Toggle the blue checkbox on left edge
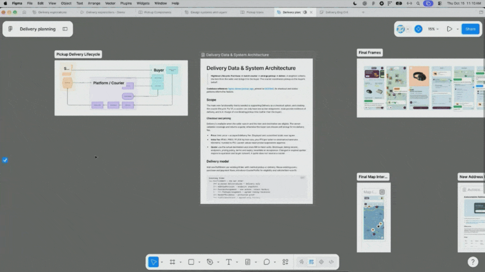The height and width of the screenshot is (272, 485). pyautogui.click(x=5, y=160)
